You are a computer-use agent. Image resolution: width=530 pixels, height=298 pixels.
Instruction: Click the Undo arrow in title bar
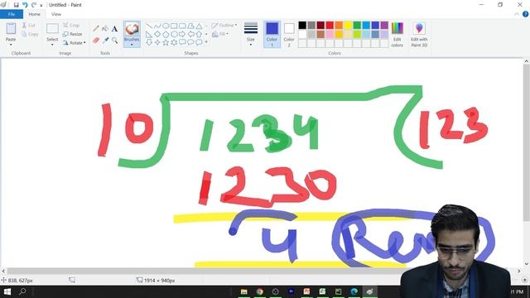point(25,5)
